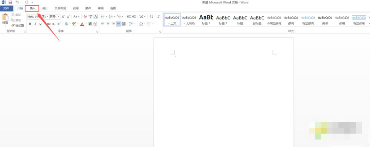The height and width of the screenshot is (151, 377).
Task: Click the bullet list icon
Action: [x=103, y=16]
